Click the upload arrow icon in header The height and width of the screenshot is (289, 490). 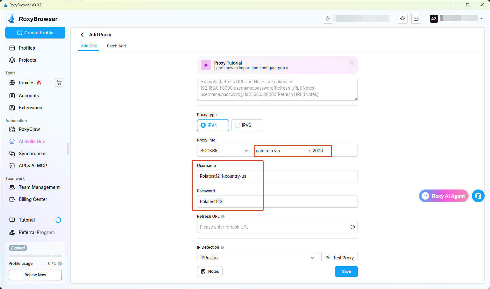(x=403, y=19)
